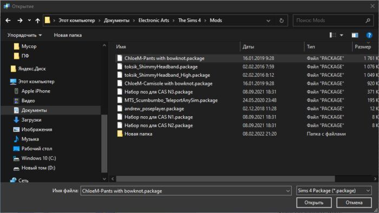Viewport: 379px width, 213px height.
Task: Open the address bar folder icon
Action: (x=48, y=20)
